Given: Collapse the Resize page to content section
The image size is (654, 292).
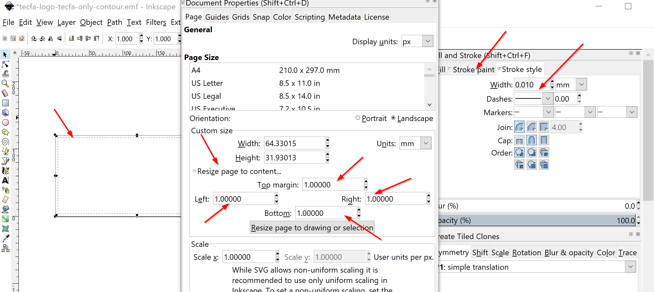Looking at the screenshot, I should 194,171.
